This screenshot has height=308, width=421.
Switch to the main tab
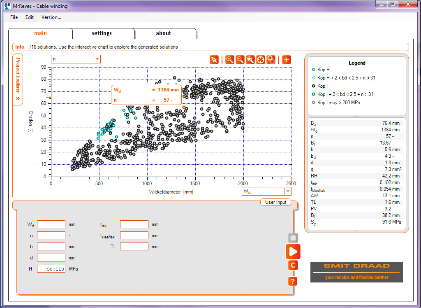41,33
